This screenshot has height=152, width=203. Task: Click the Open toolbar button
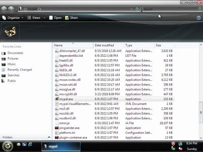point(55,18)
